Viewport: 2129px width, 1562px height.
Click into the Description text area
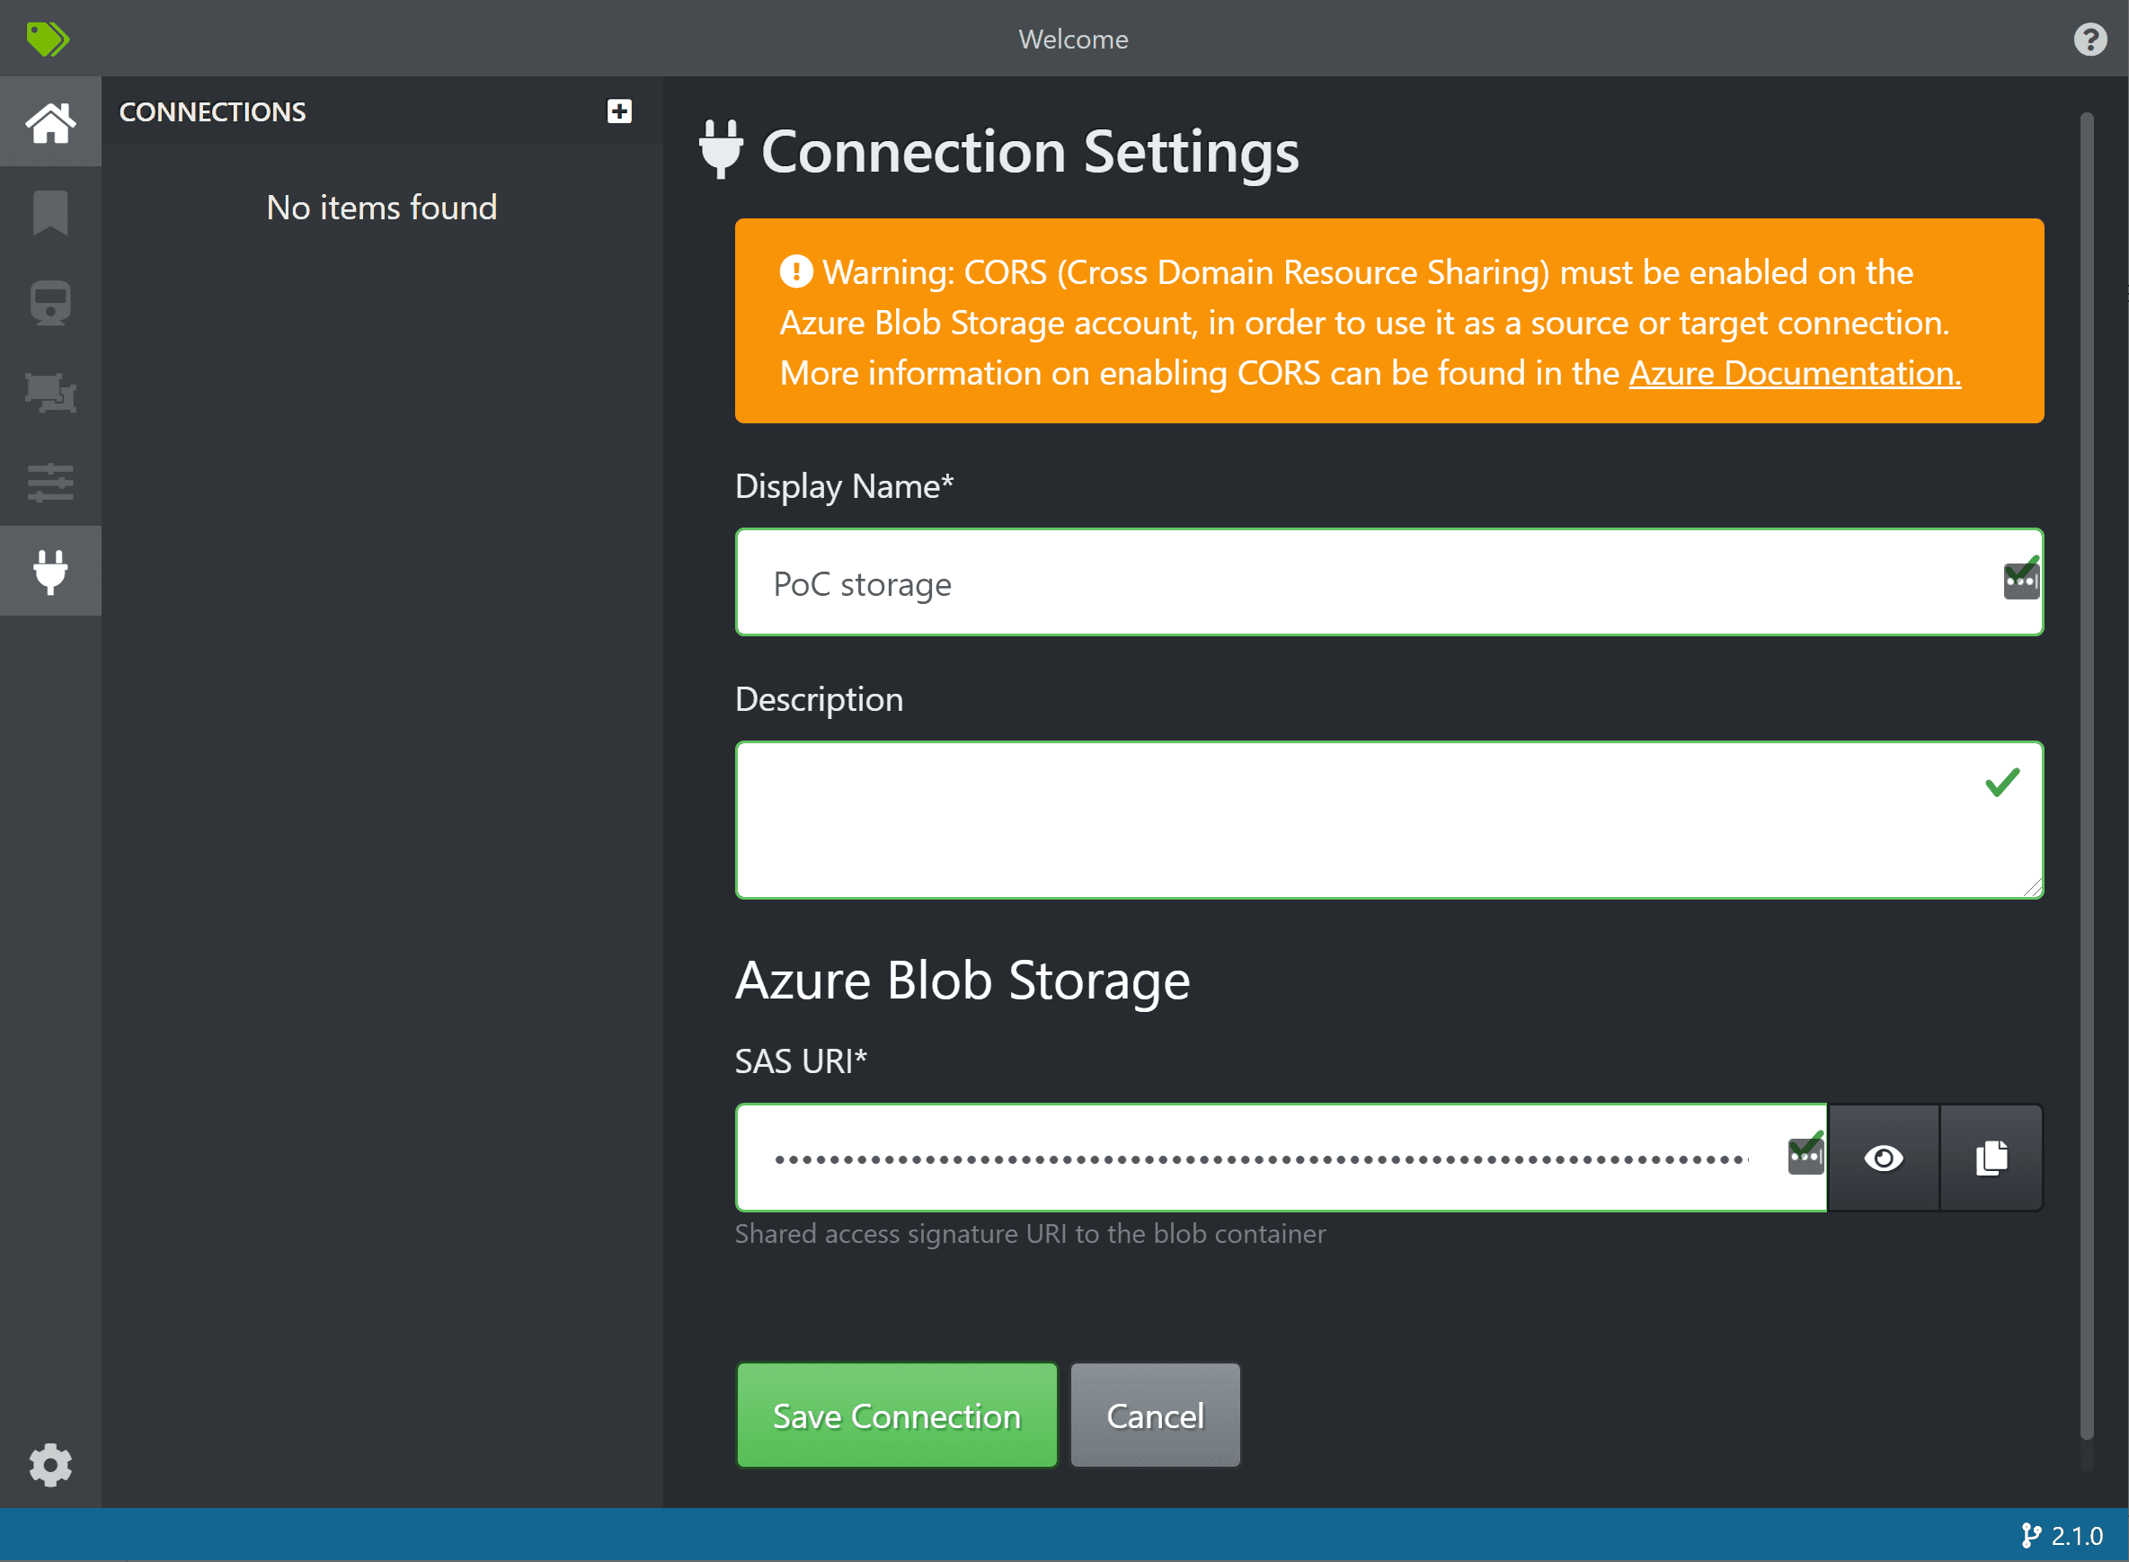(1388, 820)
